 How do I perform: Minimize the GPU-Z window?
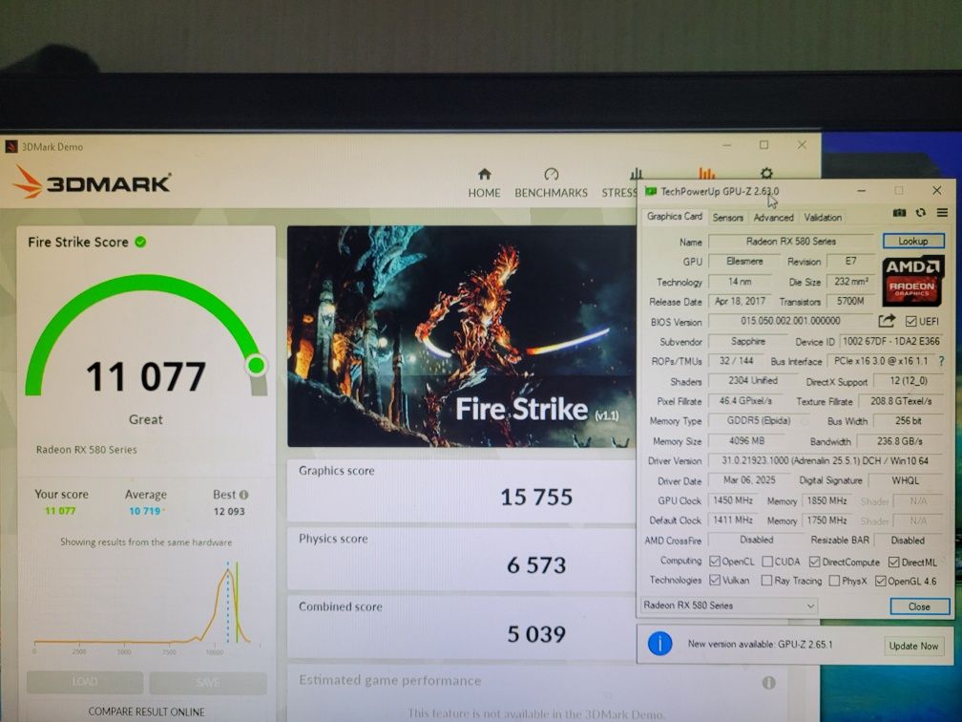point(862,191)
